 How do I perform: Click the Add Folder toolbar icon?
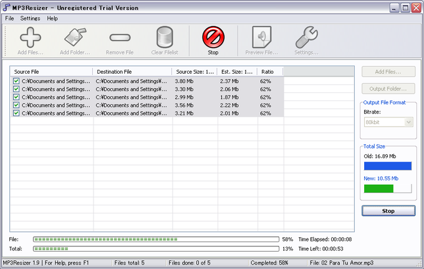point(75,37)
